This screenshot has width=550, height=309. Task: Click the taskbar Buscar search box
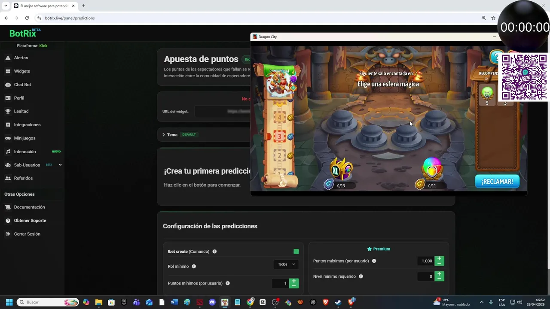click(48, 302)
